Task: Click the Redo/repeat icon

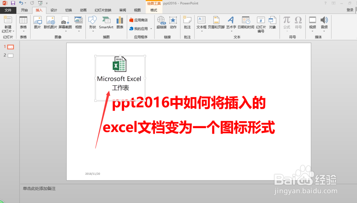Action: pos(32,3)
